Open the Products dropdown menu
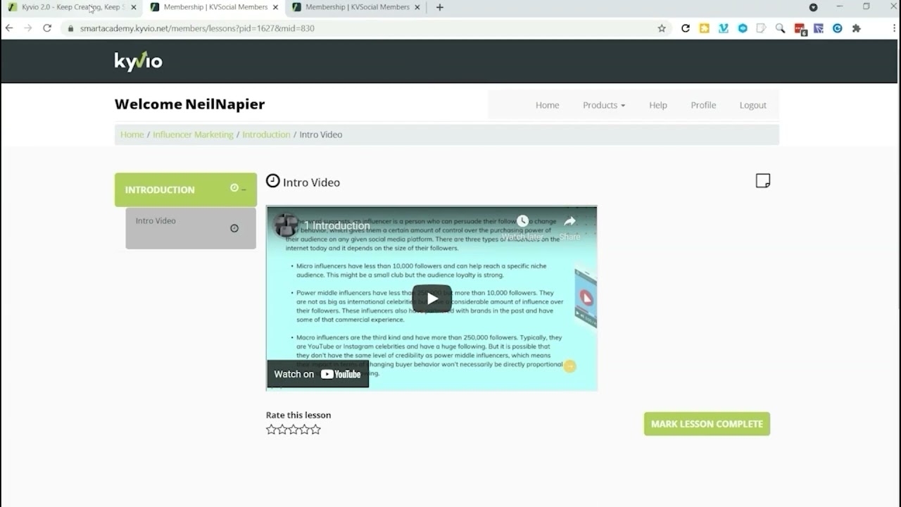This screenshot has width=901, height=507. (x=603, y=105)
